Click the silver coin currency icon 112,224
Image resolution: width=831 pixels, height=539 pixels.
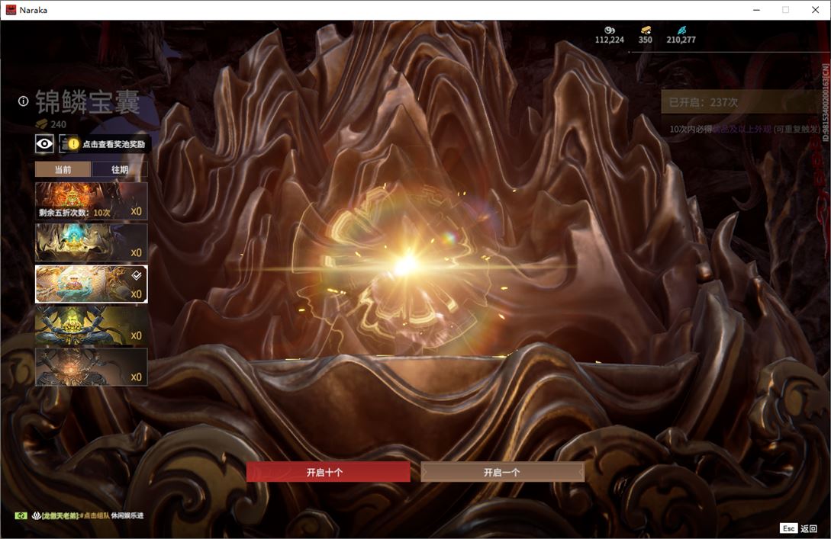click(x=610, y=30)
